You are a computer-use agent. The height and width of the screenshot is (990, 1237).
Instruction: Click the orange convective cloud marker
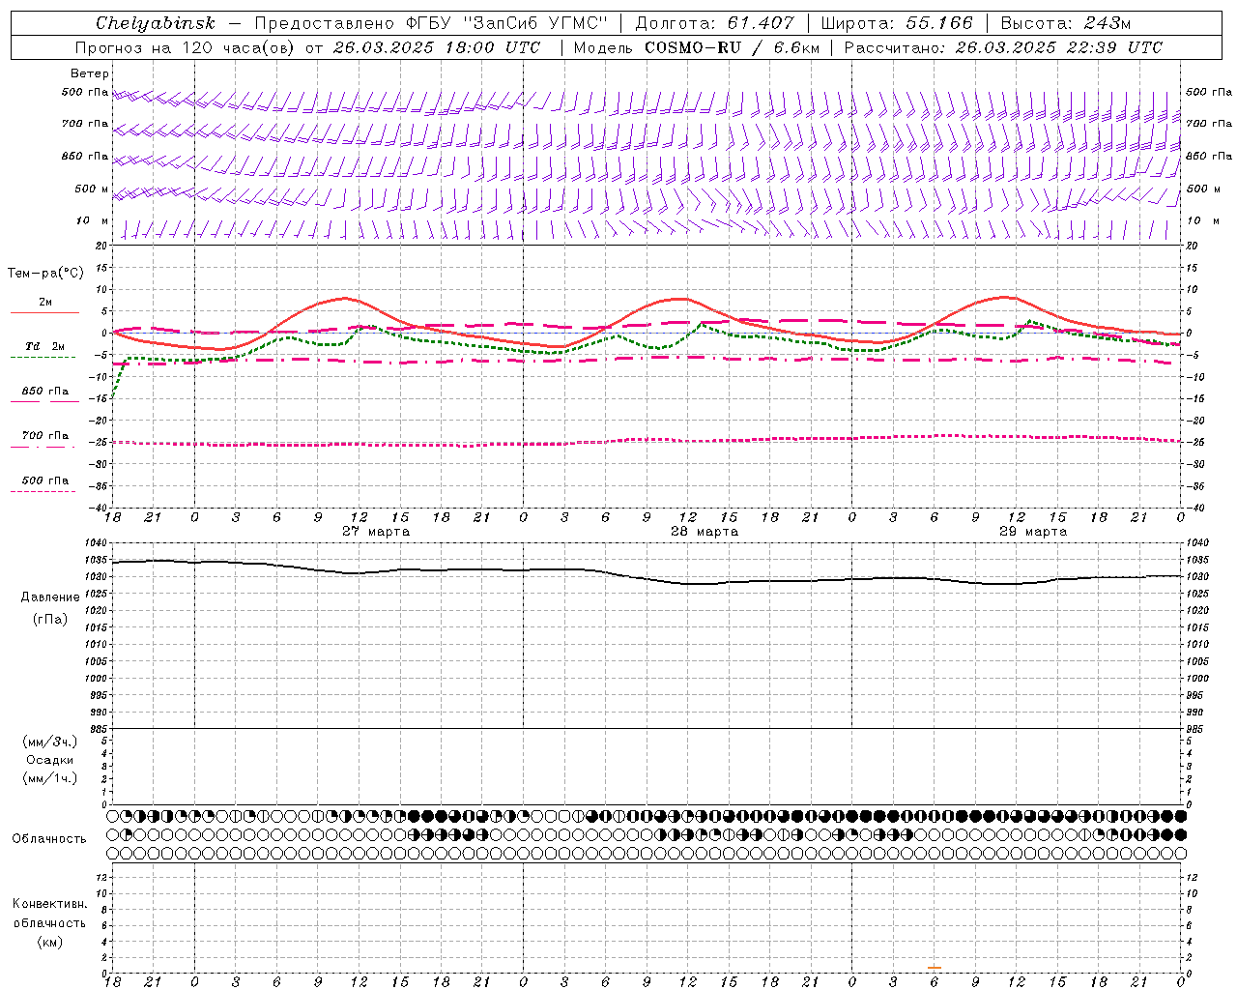tap(935, 968)
